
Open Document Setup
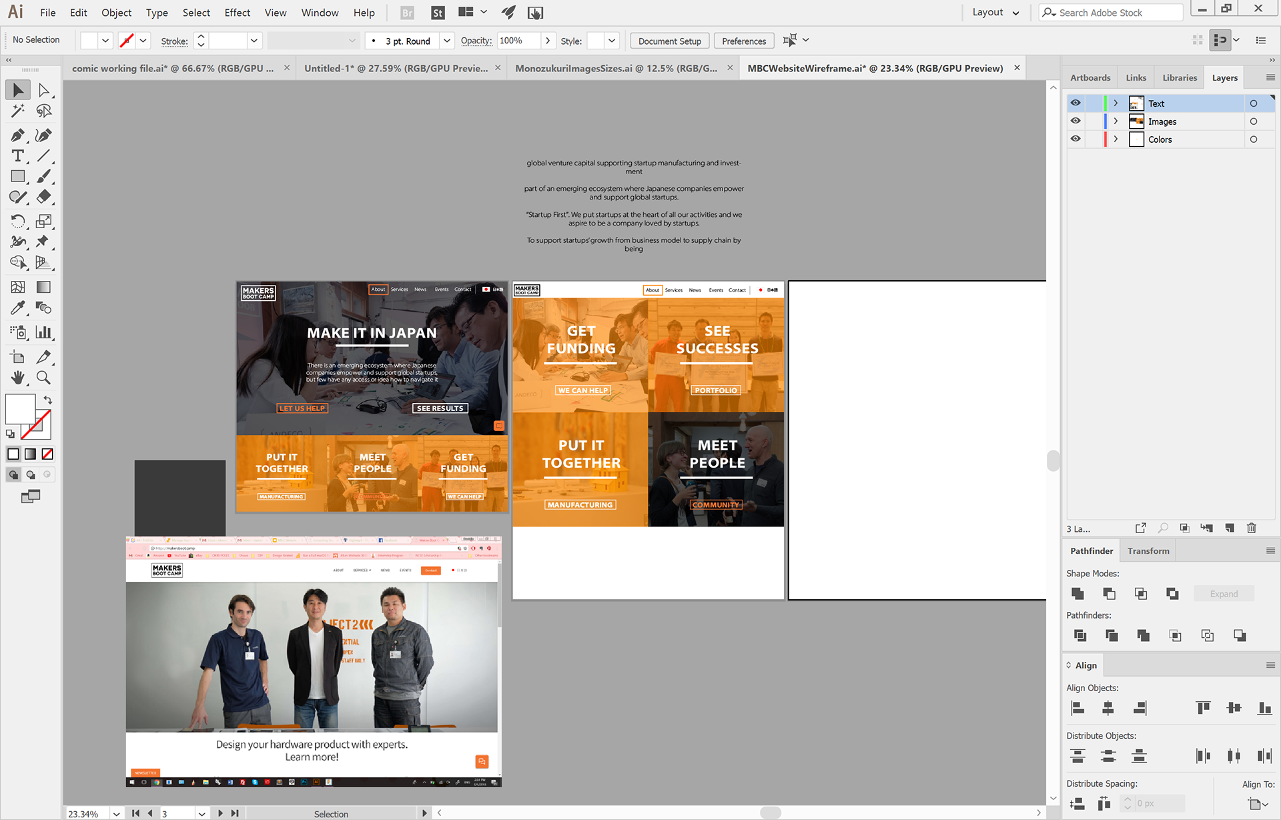tap(670, 41)
